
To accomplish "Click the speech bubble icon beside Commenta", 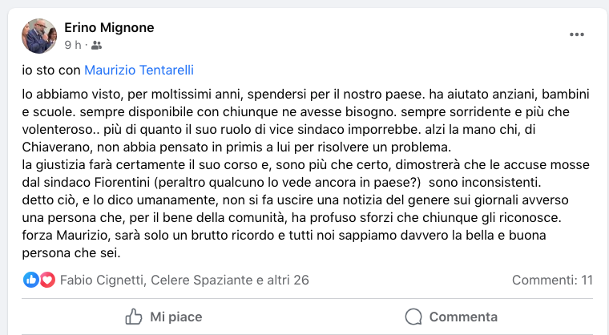I will [413, 317].
